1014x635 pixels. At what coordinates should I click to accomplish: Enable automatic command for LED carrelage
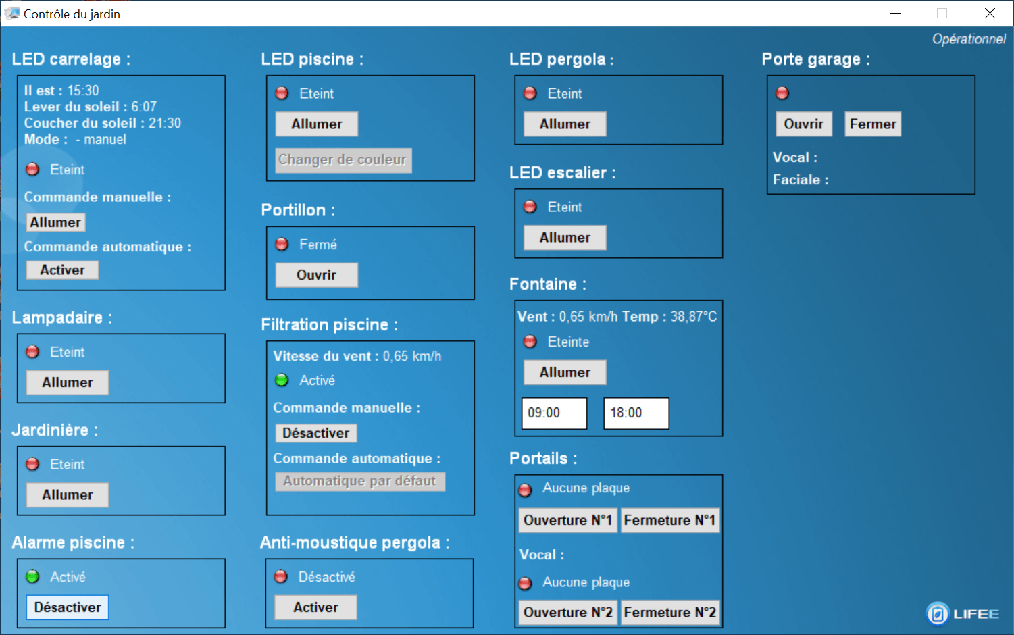62,270
